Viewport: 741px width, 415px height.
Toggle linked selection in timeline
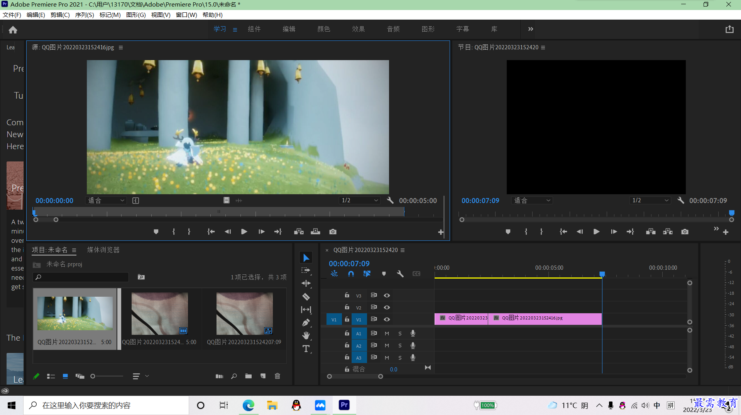[367, 274]
